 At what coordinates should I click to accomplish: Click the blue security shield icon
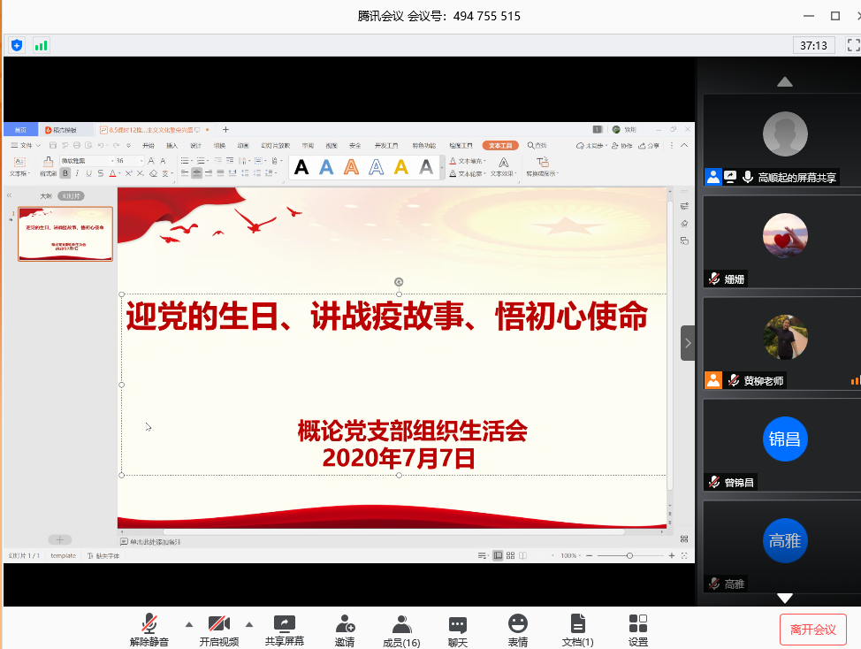point(17,45)
